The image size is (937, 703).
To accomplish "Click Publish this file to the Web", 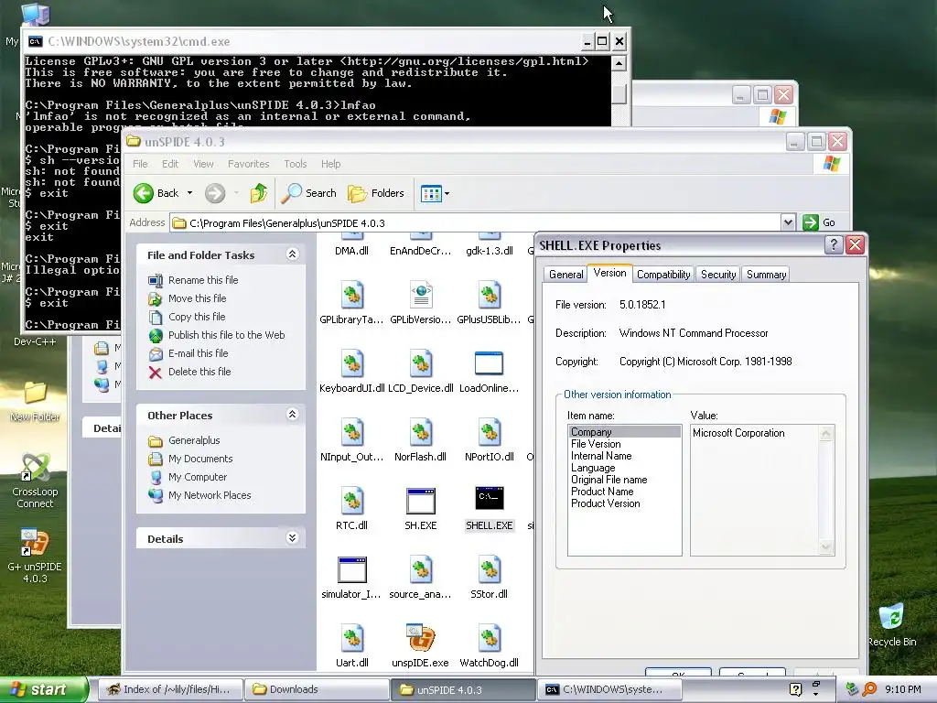I will coord(227,335).
